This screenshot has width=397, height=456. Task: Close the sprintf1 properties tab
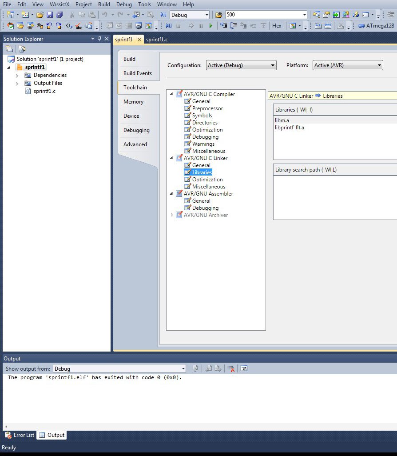(x=139, y=39)
